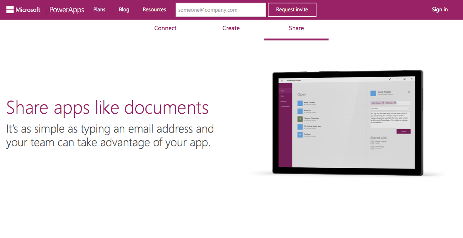Open the PowerApps home link
Image resolution: width=463 pixels, height=238 pixels.
click(x=67, y=10)
